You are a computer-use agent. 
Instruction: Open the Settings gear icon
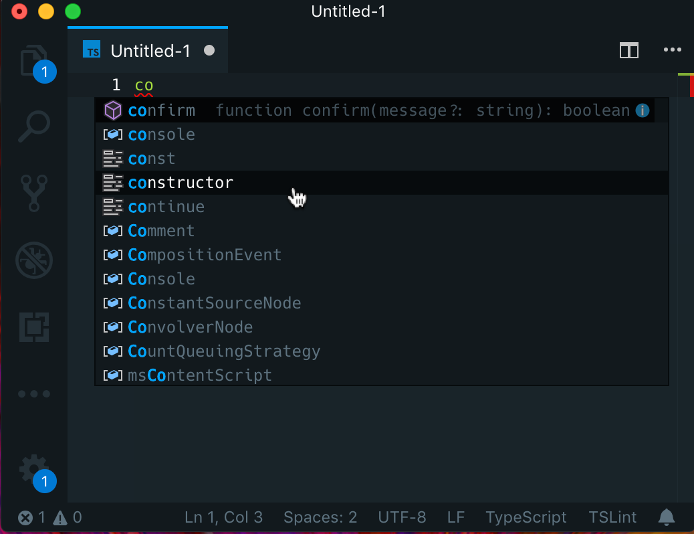[33, 469]
